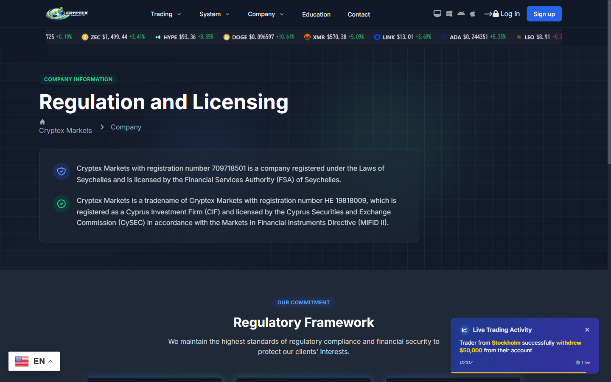611x382 pixels.
Task: Click the LINK coin icon in ticker
Action: coord(377,37)
